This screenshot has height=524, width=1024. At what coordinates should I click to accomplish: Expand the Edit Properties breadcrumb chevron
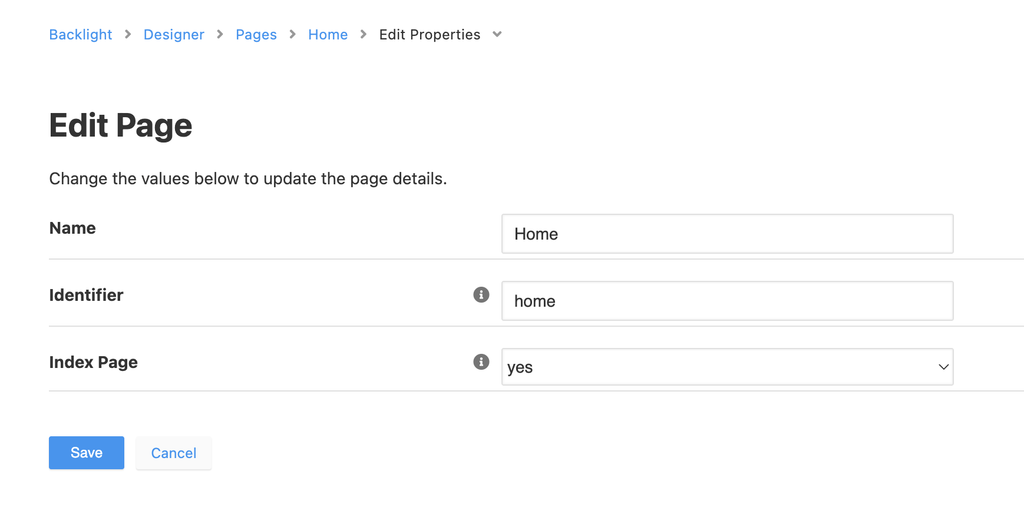tap(497, 34)
